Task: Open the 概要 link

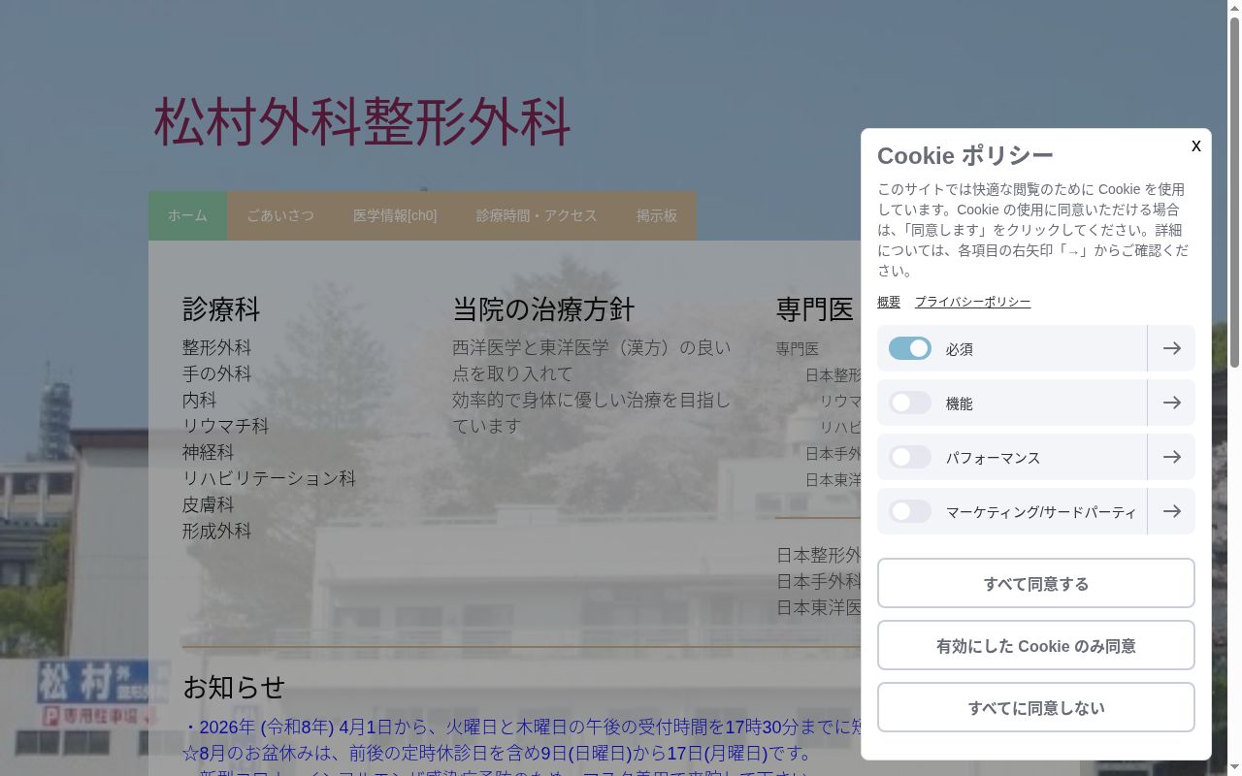Action: pyautogui.click(x=889, y=302)
